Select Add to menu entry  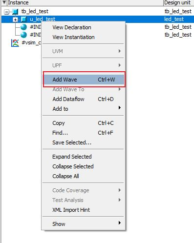click(83, 109)
